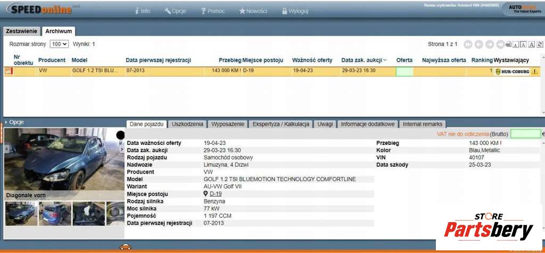The height and width of the screenshot is (253, 545).
Task: Select the VIN value 40107
Action: click(x=476, y=158)
